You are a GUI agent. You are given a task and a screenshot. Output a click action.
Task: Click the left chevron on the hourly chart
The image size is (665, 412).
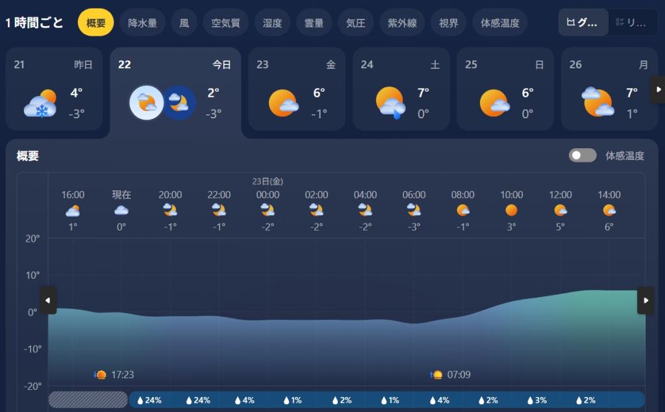coord(48,301)
